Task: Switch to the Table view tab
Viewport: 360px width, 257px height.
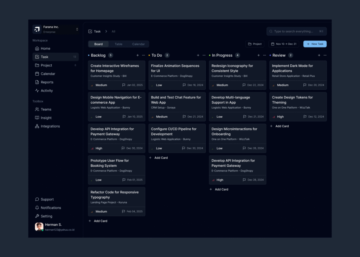Action: [x=118, y=44]
